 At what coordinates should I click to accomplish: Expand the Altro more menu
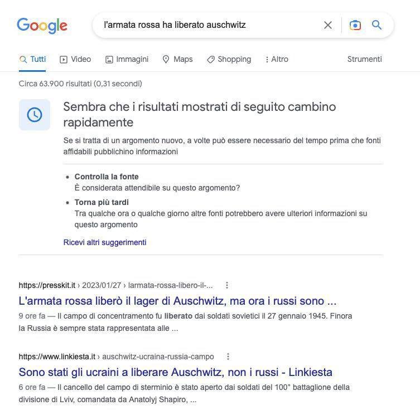point(276,59)
